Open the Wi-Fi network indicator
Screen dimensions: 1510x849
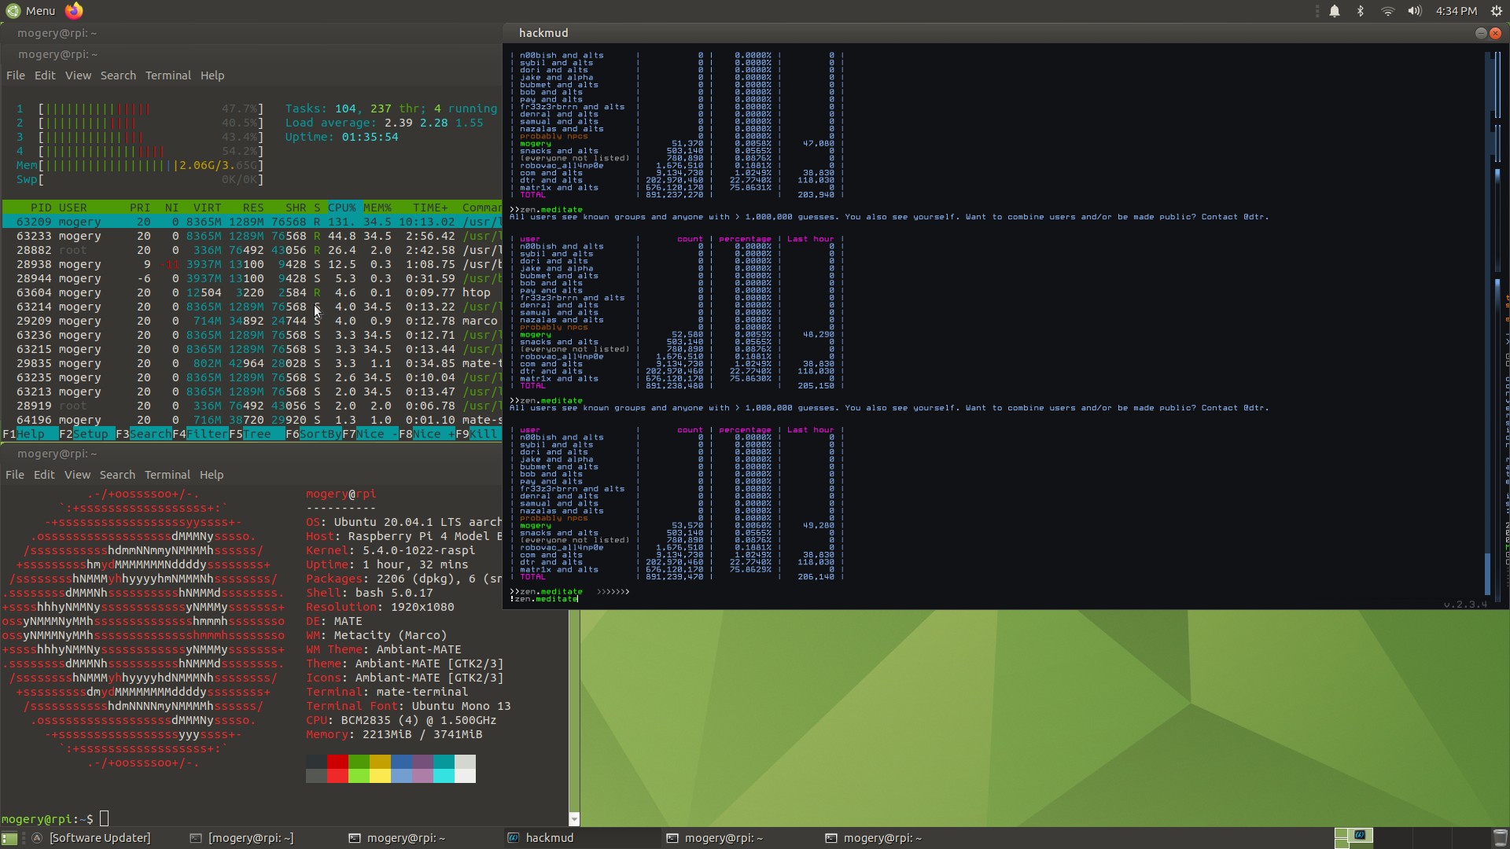1387,11
